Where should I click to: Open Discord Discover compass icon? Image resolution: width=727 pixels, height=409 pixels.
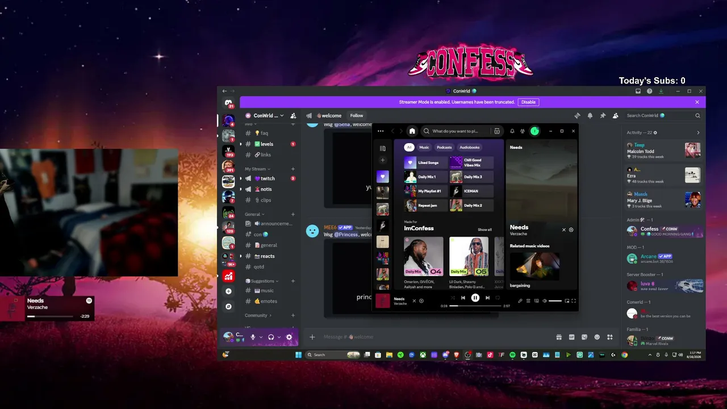tap(228, 306)
